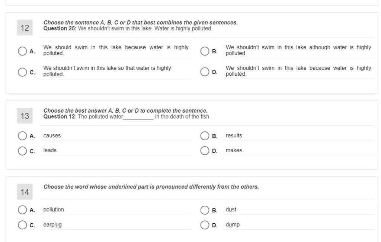Viewport: 381px width, 242px height.
Task: Click the question number 13 badge
Action: pos(25,116)
